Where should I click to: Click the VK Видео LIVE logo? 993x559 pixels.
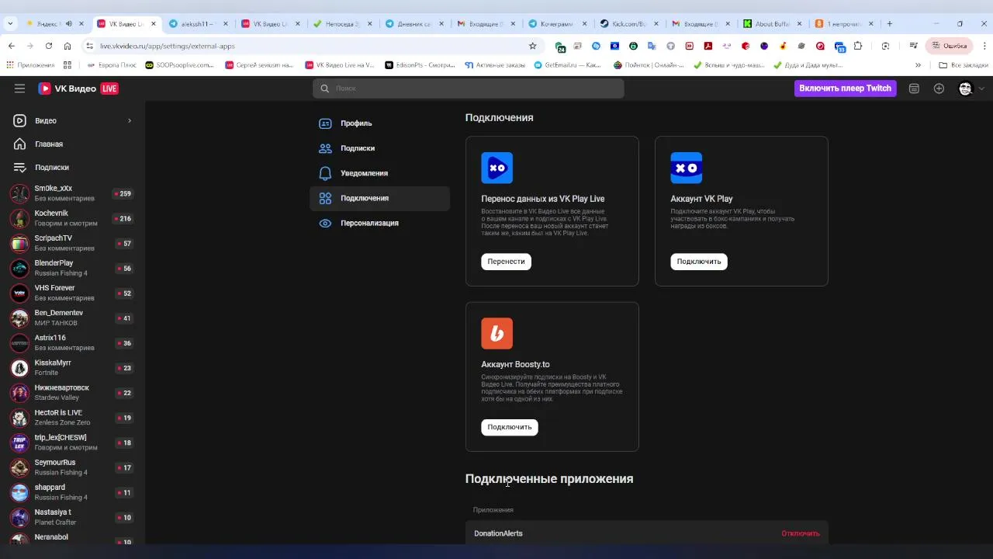[x=78, y=89]
